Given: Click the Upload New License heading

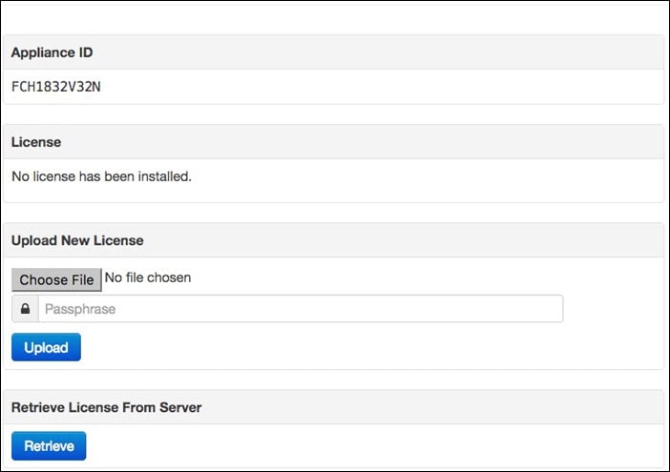Looking at the screenshot, I should (x=77, y=240).
